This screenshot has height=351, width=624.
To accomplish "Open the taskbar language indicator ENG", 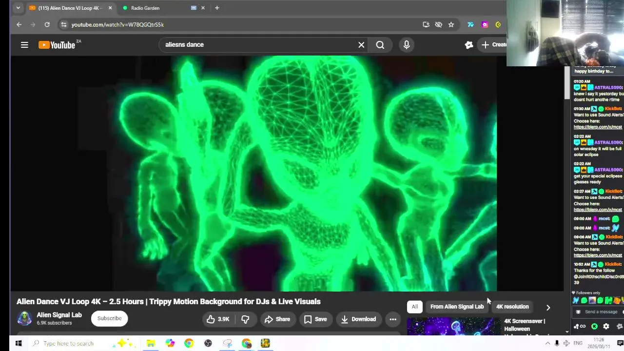I will 578,343.
